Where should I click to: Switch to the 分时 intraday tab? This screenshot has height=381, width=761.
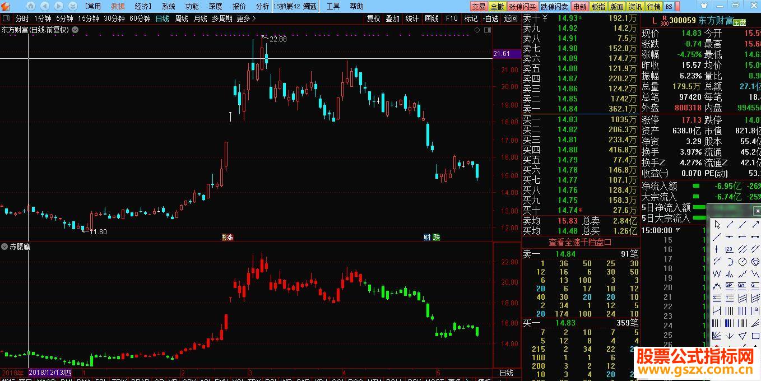pos(22,18)
